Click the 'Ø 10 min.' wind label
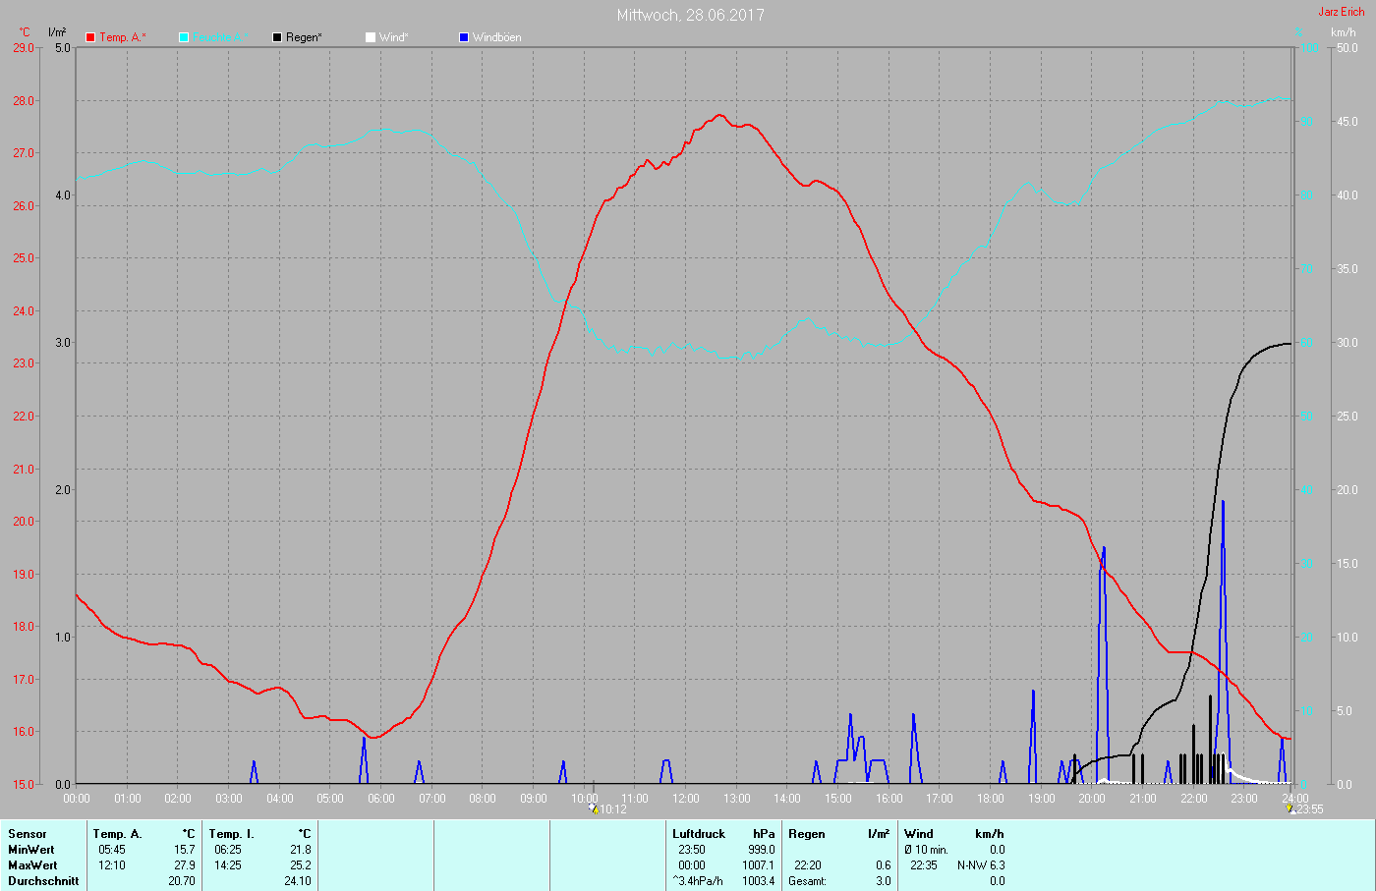1376x891 pixels. tap(926, 850)
